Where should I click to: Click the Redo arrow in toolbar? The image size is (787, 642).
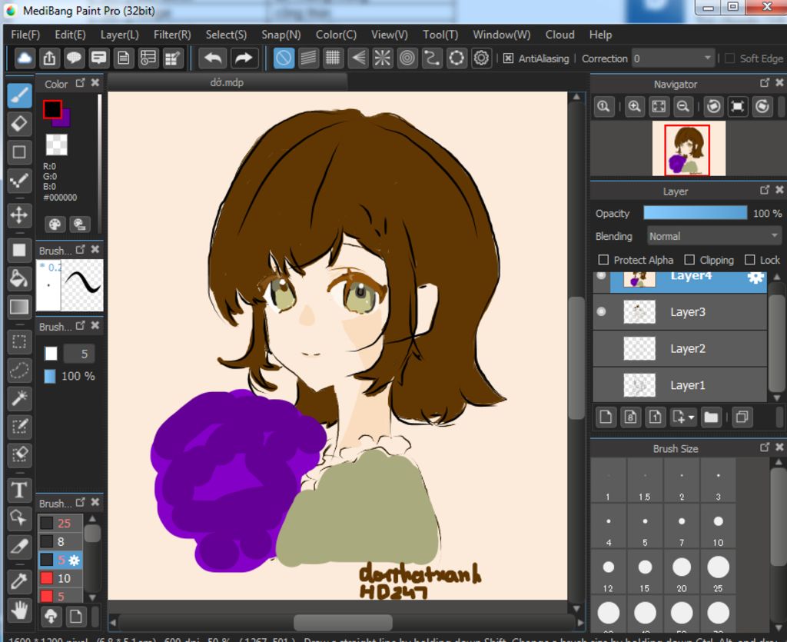[x=243, y=58]
